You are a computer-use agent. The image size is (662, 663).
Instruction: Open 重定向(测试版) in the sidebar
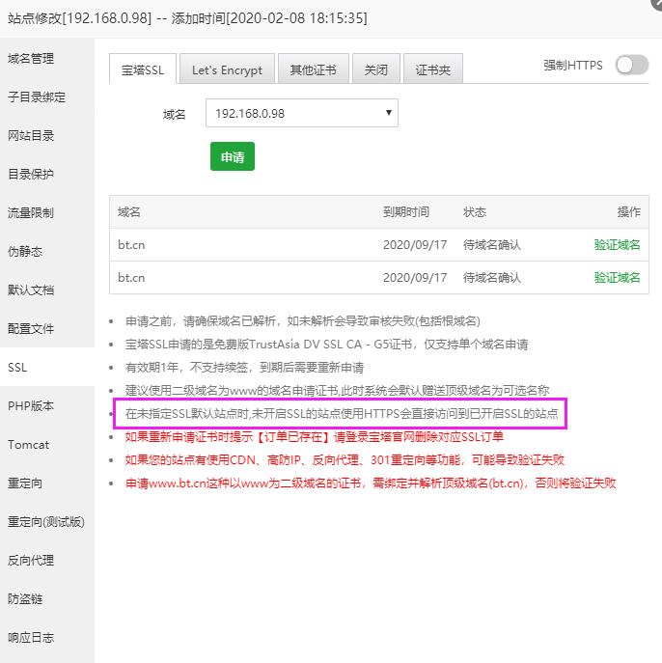tap(46, 522)
